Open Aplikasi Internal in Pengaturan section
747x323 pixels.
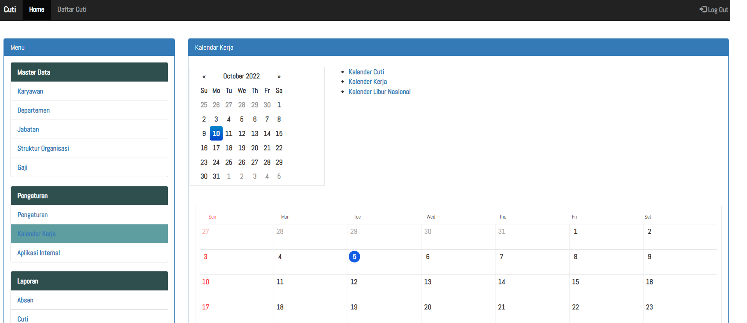tap(39, 253)
